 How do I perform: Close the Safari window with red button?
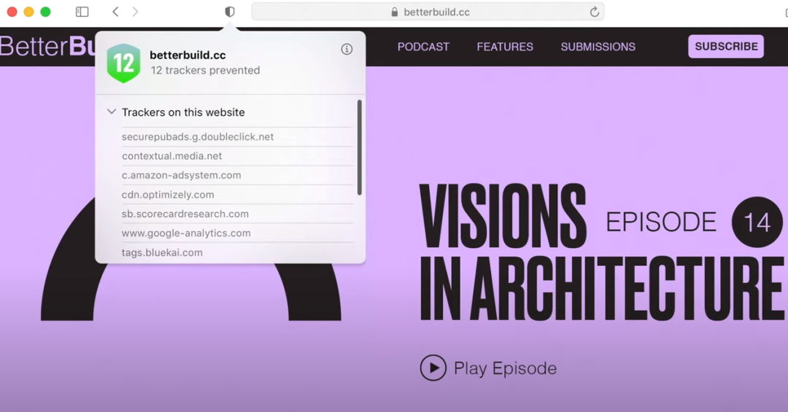12,12
